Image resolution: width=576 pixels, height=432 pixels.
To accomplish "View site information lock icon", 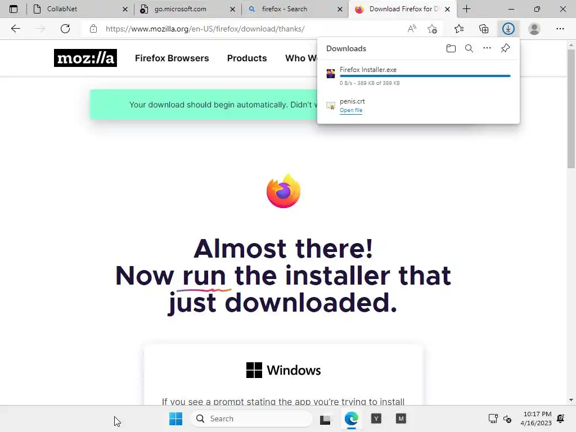I will (x=93, y=29).
